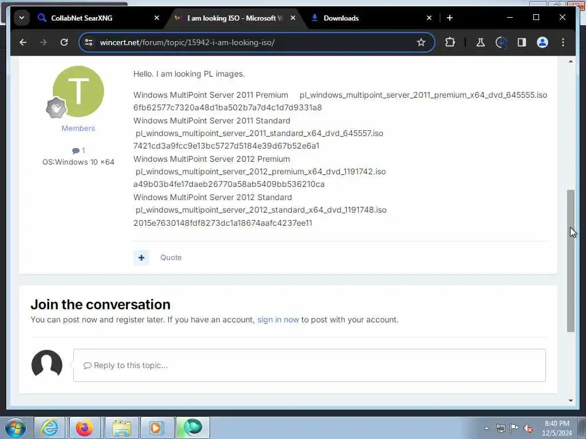586x439 pixels.
Task: Click the member rank badge icon
Action: click(56, 107)
